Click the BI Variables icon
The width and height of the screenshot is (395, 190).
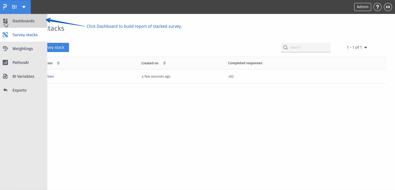point(5,76)
